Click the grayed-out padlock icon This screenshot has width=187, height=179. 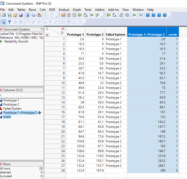tap(51, 15)
